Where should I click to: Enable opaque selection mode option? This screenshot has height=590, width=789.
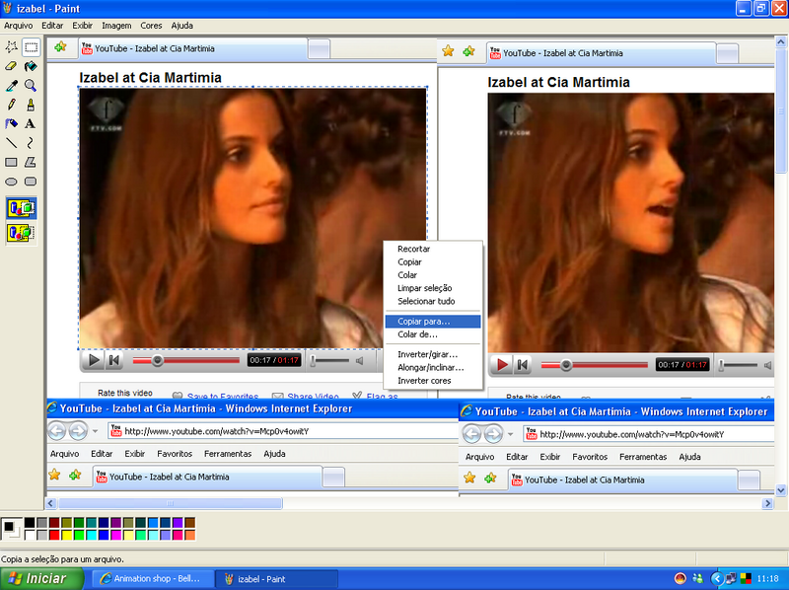click(x=21, y=208)
